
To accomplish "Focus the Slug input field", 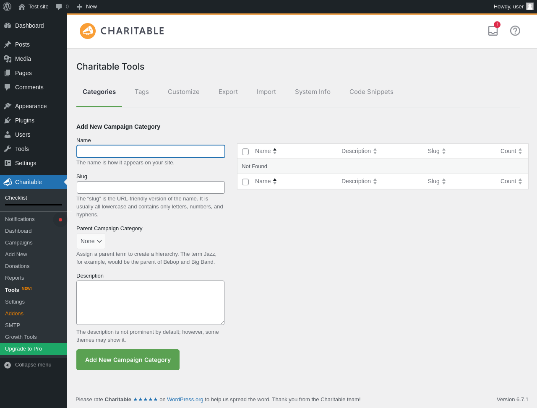I will [x=151, y=187].
